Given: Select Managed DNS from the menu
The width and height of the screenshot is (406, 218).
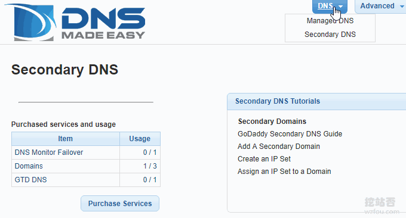Looking at the screenshot, I should click(330, 21).
